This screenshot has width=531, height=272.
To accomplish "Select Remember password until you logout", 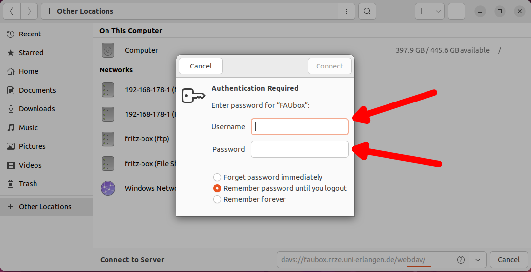I will click(217, 188).
